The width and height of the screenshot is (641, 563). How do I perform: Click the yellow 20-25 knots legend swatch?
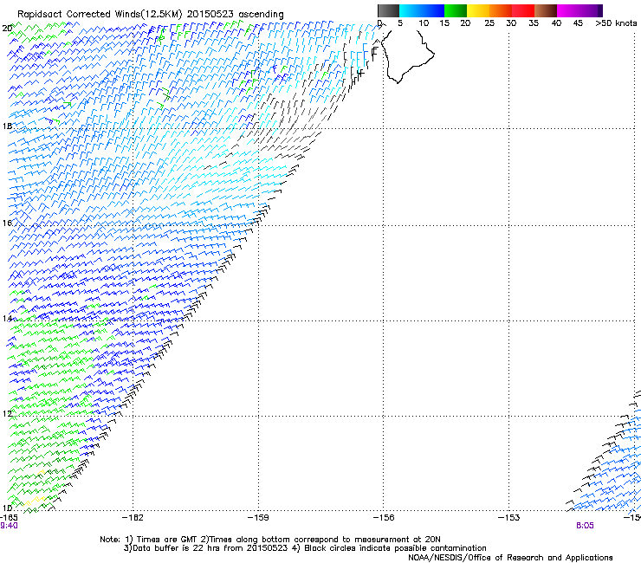[x=478, y=10]
